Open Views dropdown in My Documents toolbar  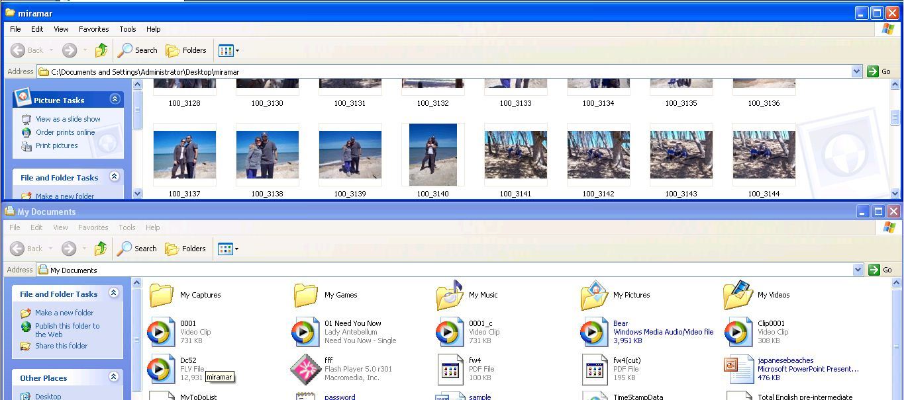pos(228,249)
